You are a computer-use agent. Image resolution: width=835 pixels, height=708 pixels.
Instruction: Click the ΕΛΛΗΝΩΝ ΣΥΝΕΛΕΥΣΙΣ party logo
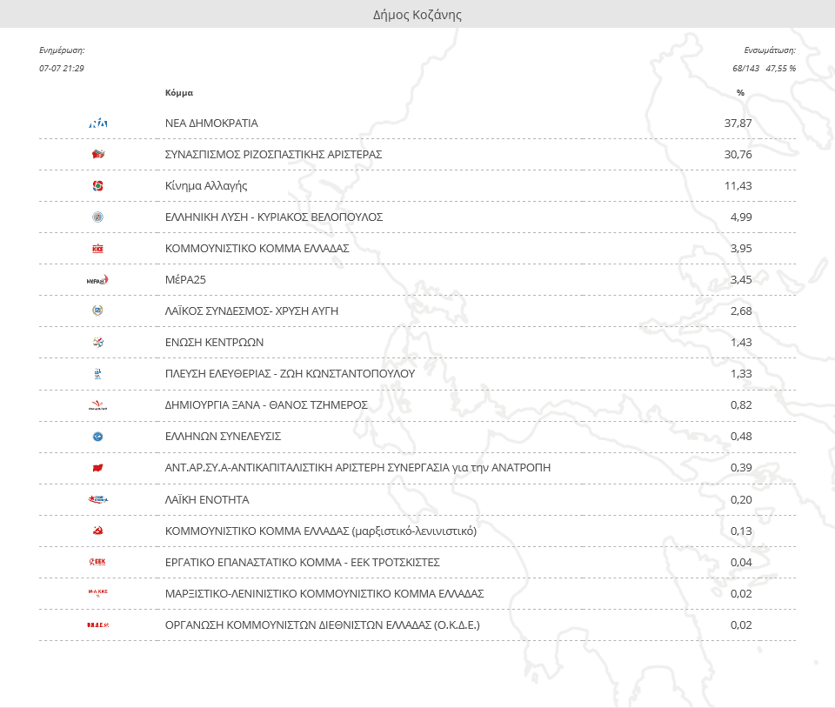pyautogui.click(x=98, y=437)
